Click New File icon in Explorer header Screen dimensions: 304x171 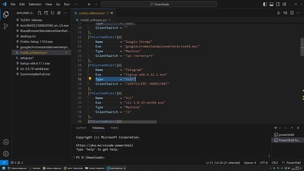point(39,13)
